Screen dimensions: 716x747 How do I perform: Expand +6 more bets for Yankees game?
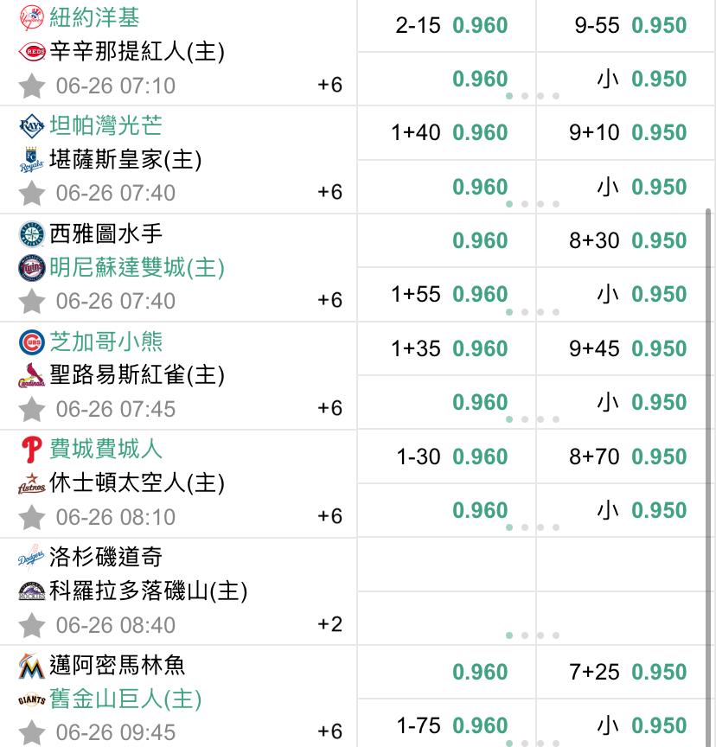[x=329, y=85]
